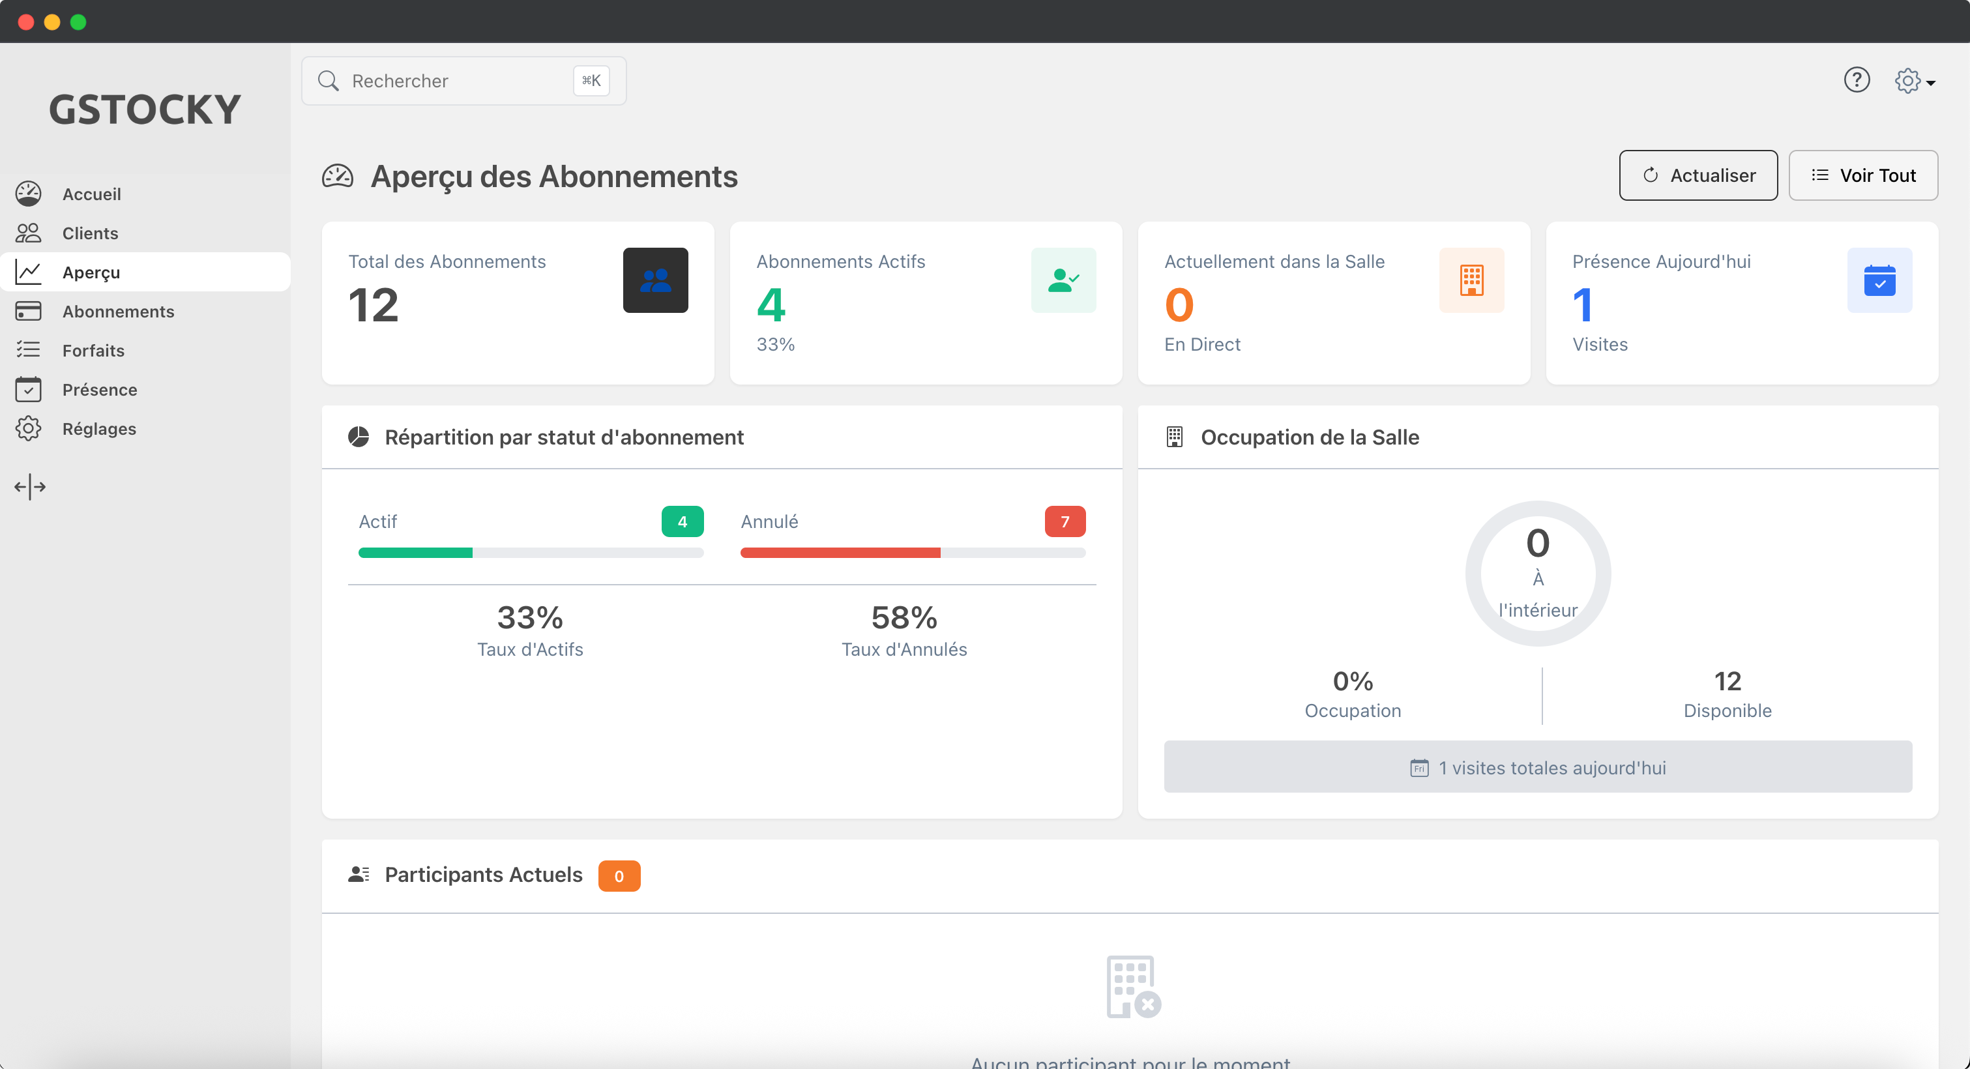Click the search magnifier icon

pos(329,80)
